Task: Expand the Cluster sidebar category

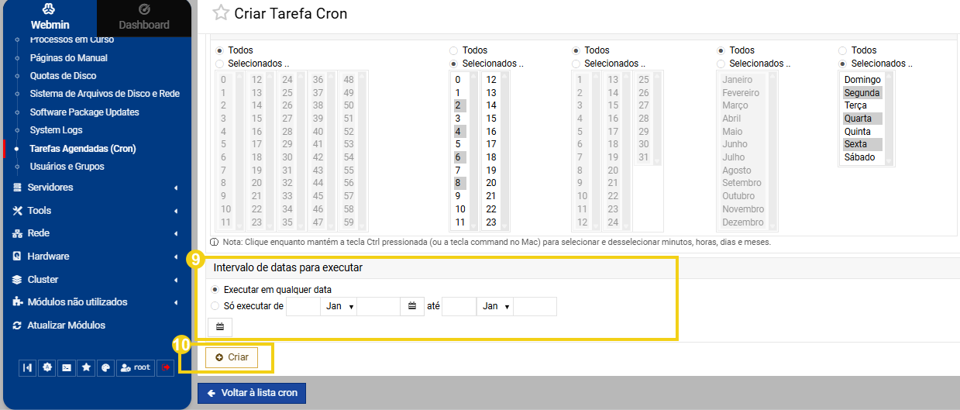Action: tap(95, 280)
